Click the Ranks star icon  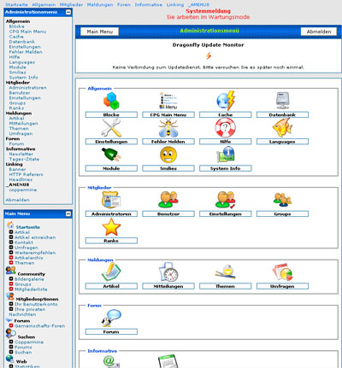pyautogui.click(x=111, y=227)
